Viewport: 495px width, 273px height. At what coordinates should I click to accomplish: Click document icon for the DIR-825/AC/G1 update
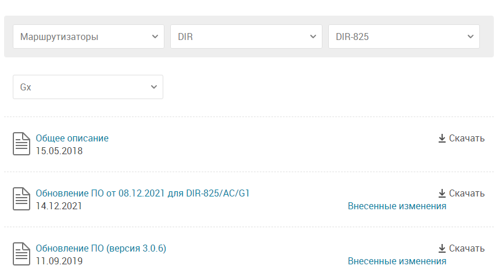21,199
